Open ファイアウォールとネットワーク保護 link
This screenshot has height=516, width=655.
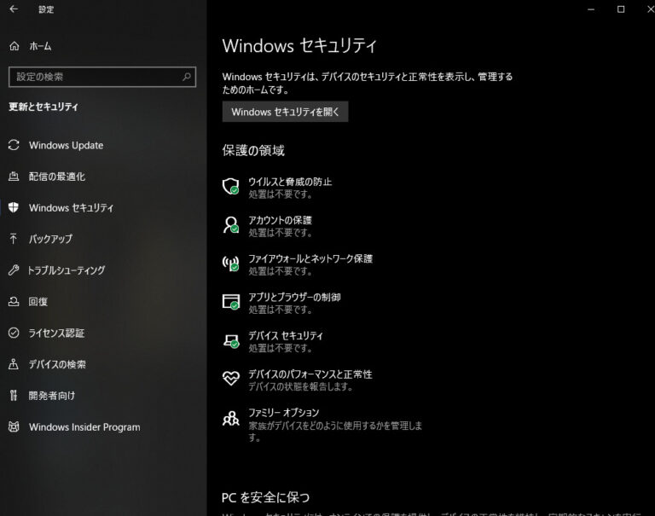310,258
